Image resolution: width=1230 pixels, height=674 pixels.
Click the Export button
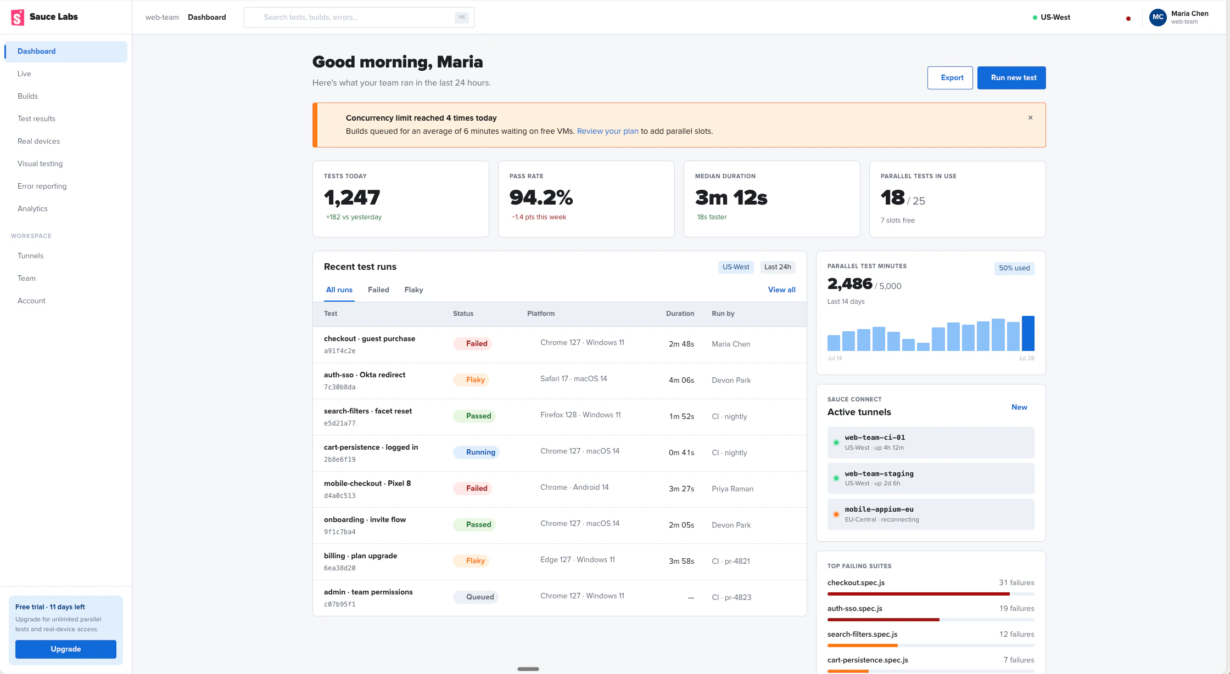click(x=950, y=78)
